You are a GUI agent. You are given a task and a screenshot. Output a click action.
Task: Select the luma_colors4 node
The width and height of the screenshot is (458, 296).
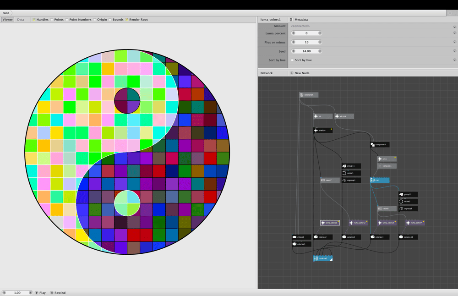(x=415, y=223)
